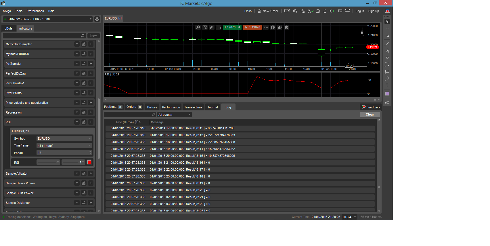Open the Transactions tab
Viewport: 490px width, 246px height.
pos(193,107)
